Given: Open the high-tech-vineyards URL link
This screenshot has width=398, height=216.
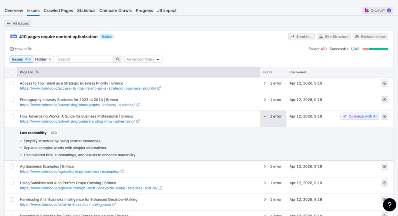Looking at the screenshot, I should pyautogui.click(x=89, y=188).
